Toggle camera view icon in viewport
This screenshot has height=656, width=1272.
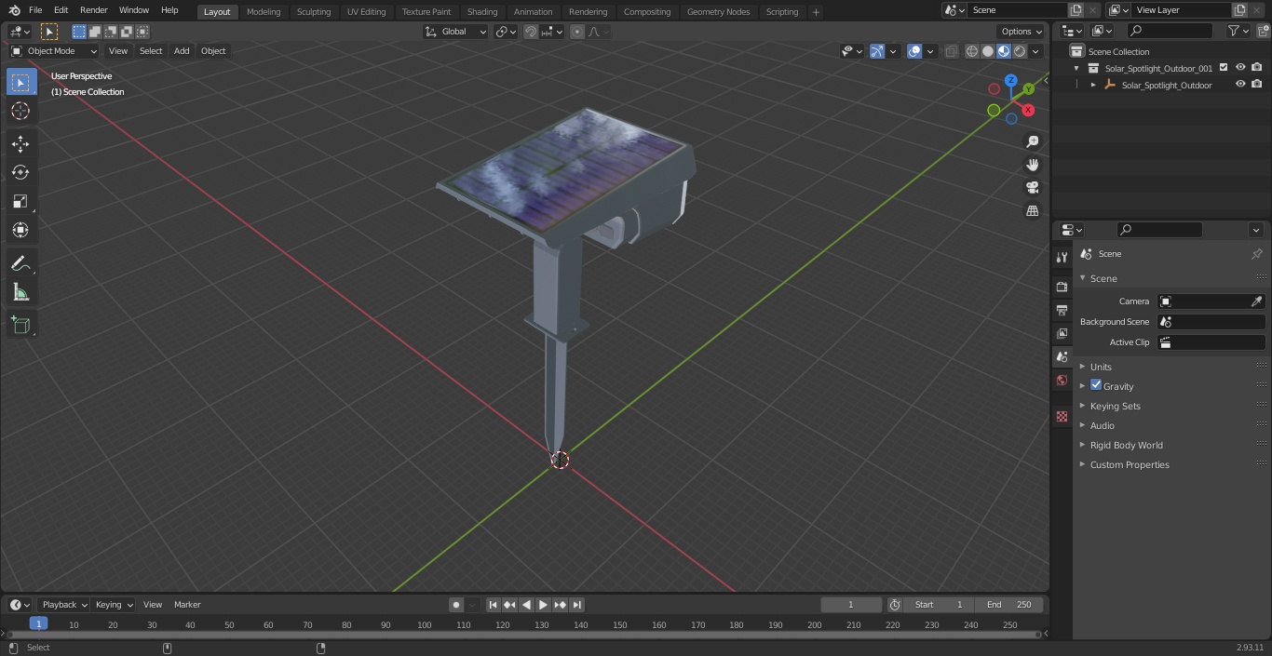point(1032,188)
